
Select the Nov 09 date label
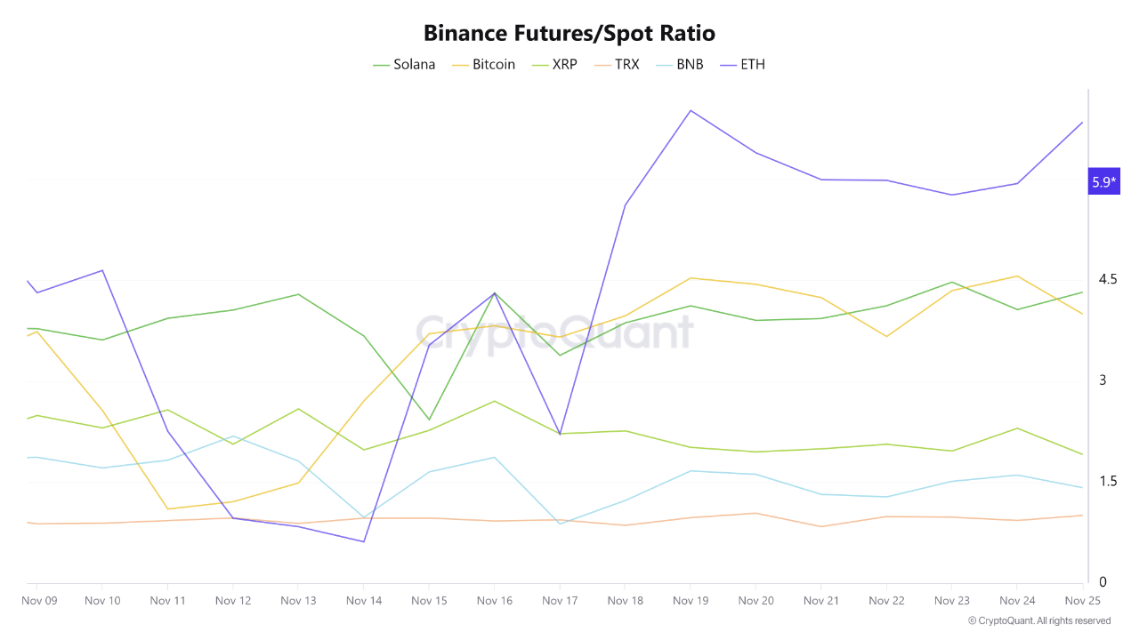click(39, 601)
